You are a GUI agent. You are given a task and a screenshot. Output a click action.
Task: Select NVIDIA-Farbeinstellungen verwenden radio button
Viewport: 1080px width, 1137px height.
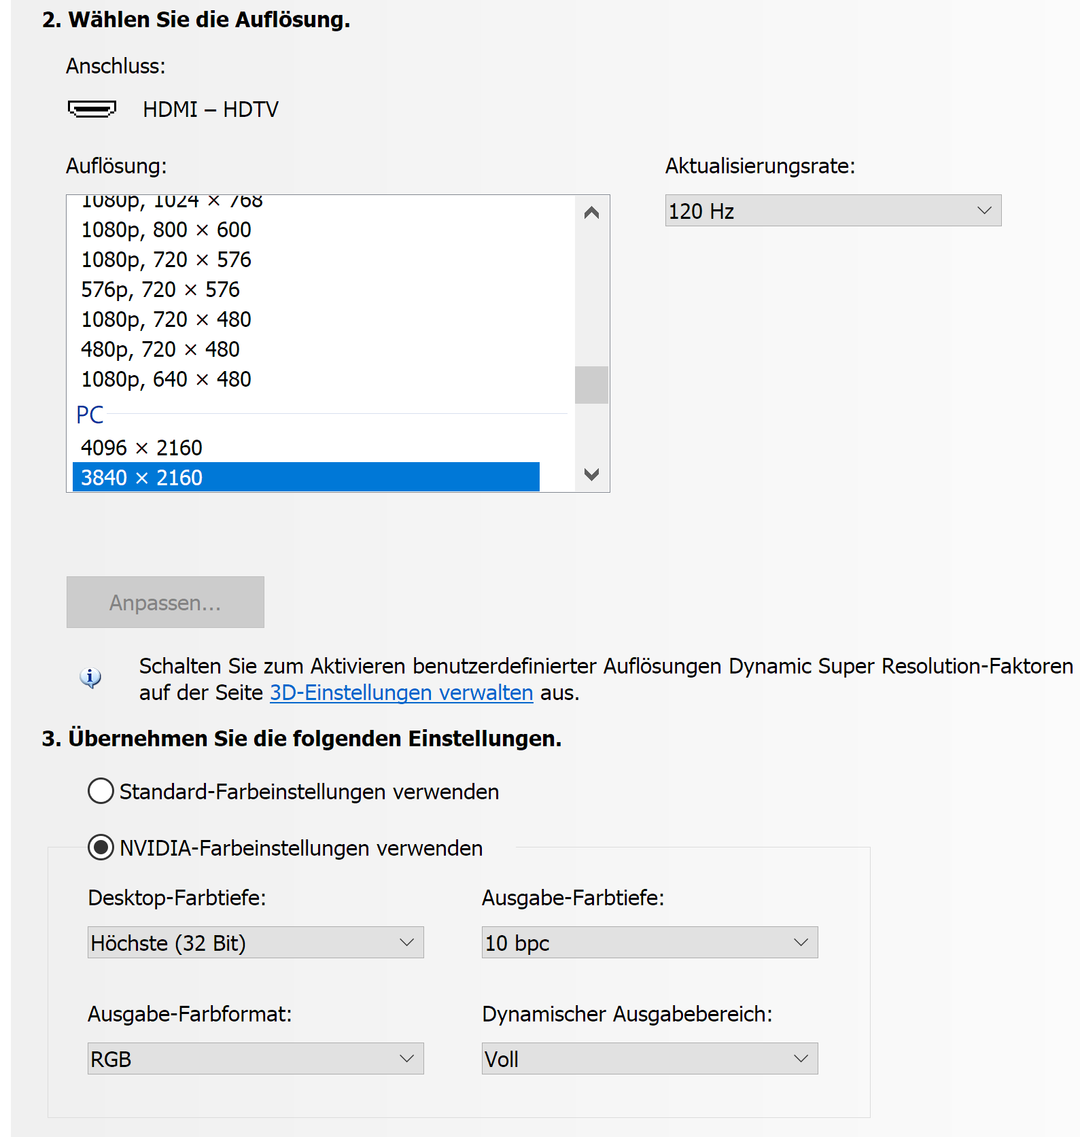101,847
